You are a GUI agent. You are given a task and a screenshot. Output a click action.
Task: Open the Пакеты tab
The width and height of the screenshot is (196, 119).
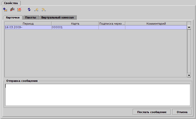30,17
